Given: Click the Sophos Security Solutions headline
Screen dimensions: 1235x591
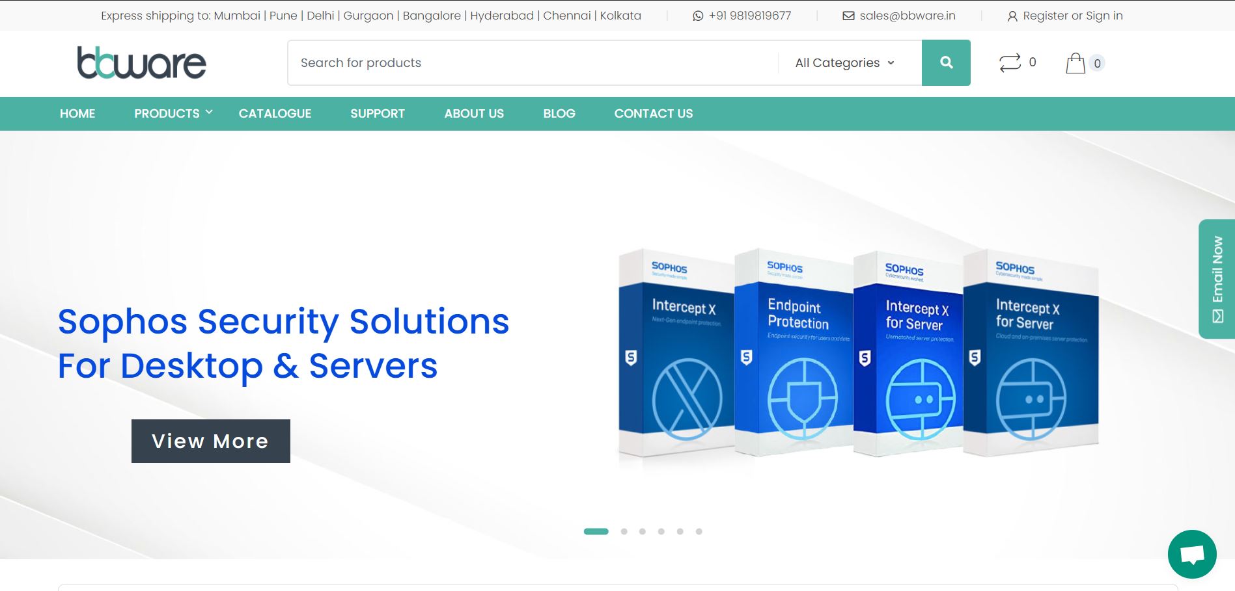Looking at the screenshot, I should click(283, 343).
